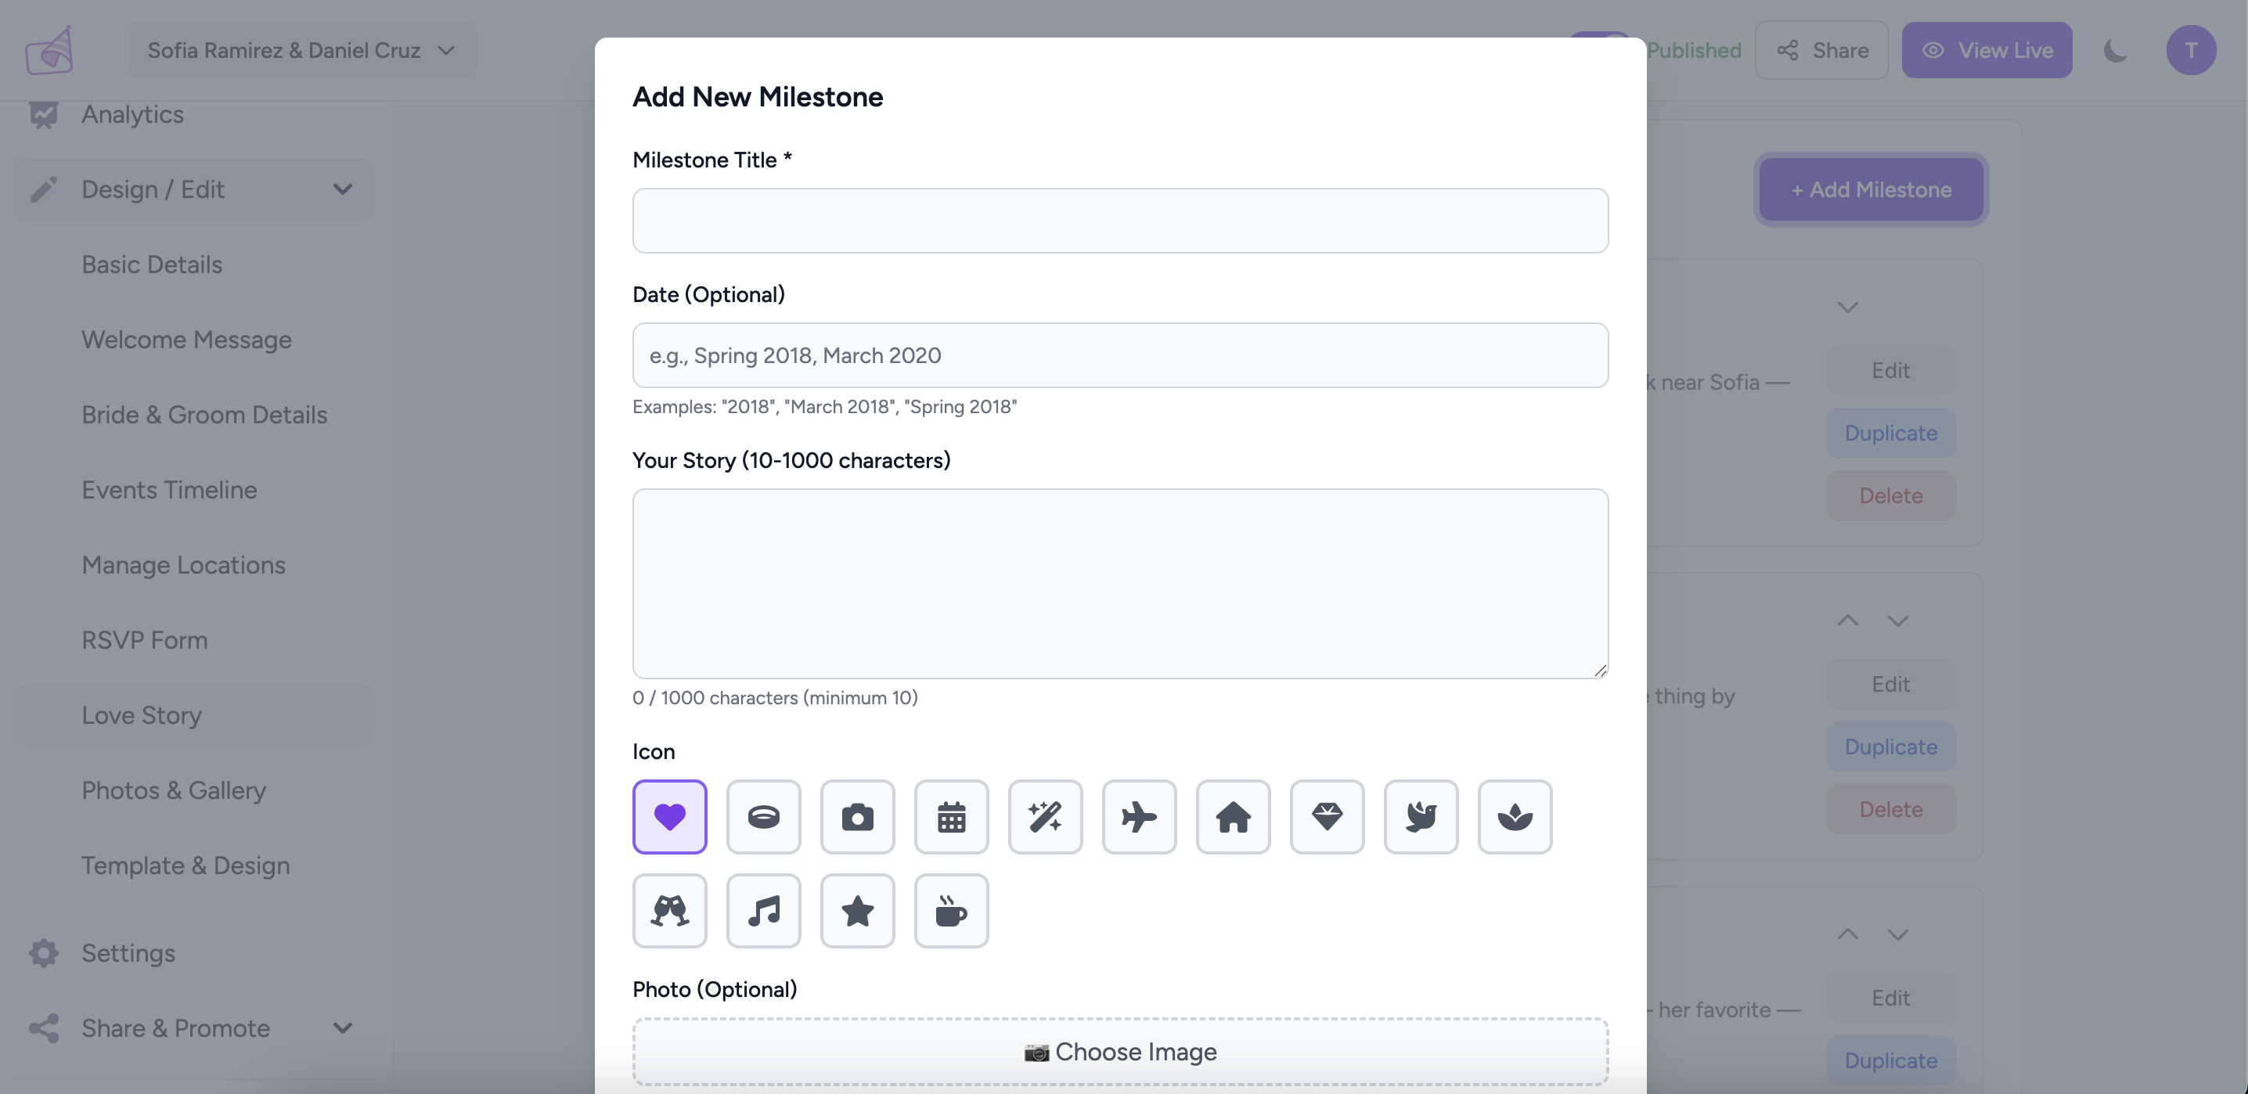
Task: Select the music note icon
Action: (x=764, y=911)
